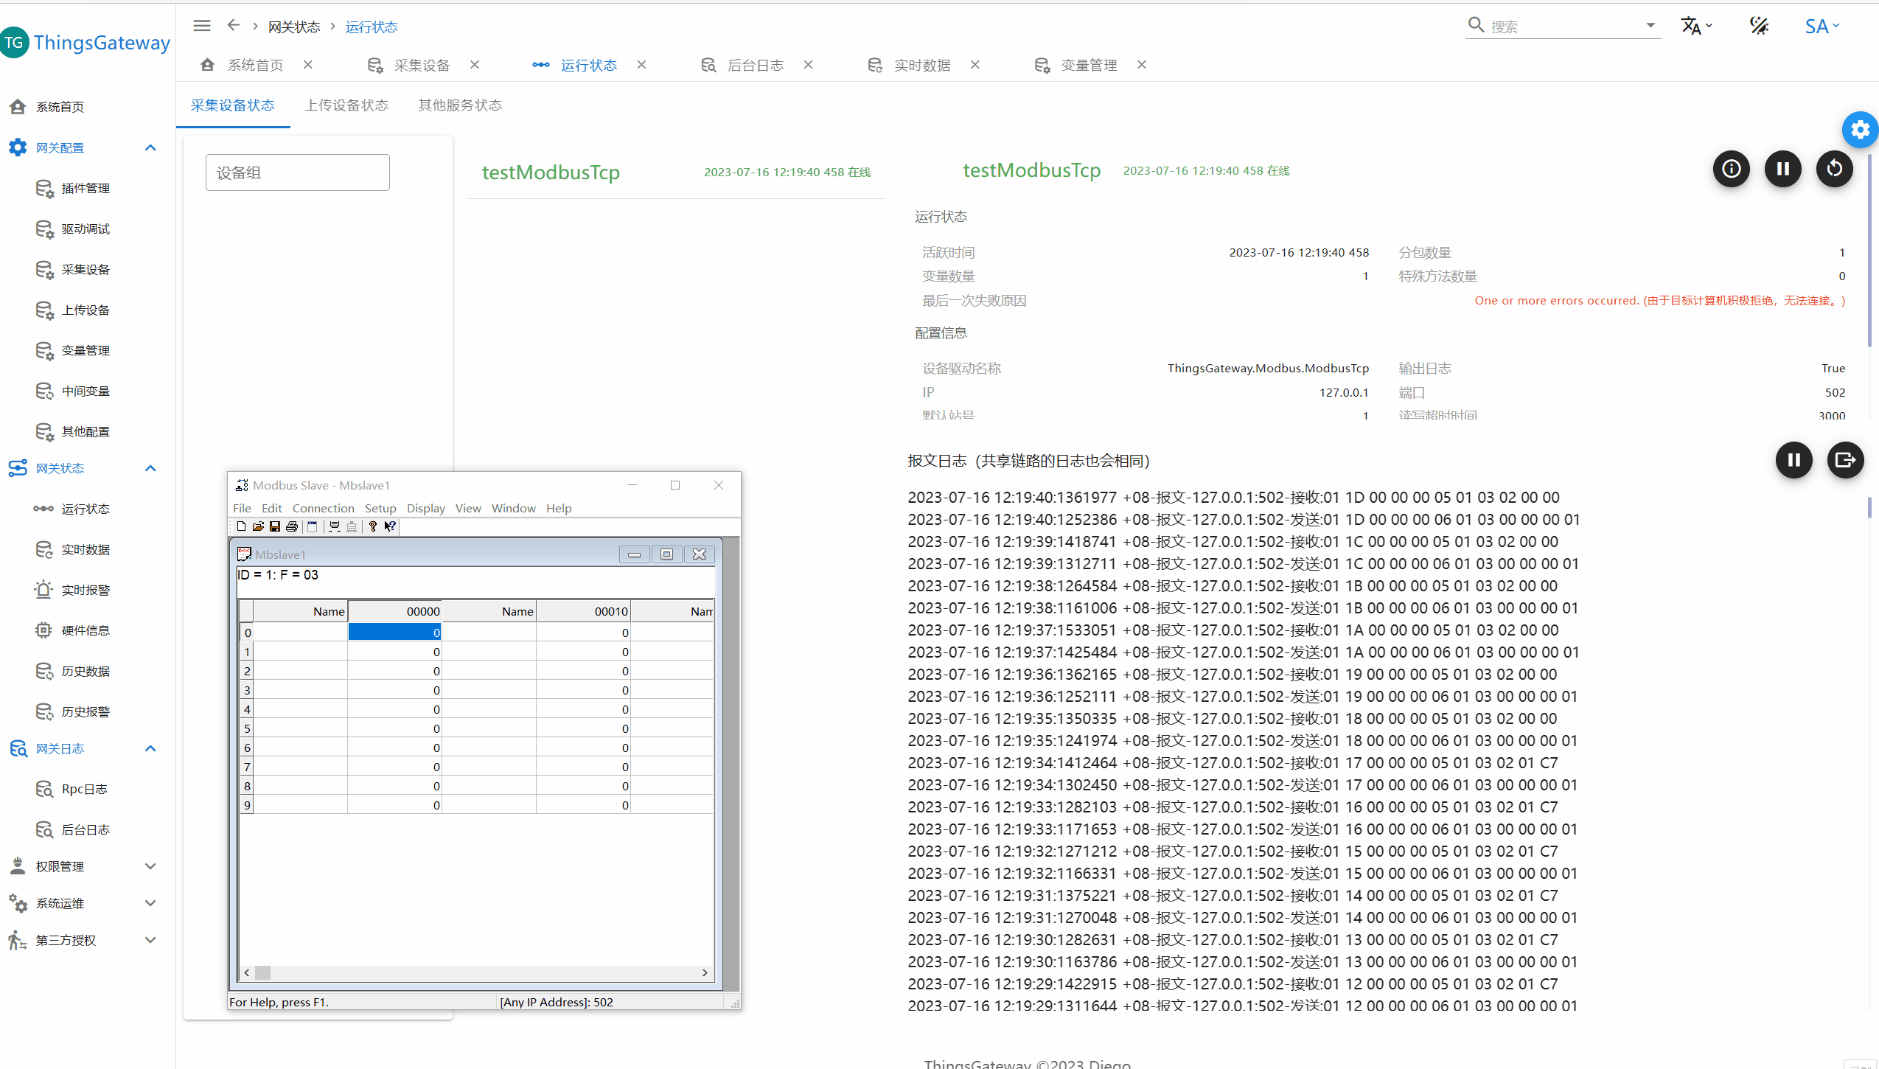Image resolution: width=1879 pixels, height=1069 pixels.
Task: Click the back arrow in breadcrumb
Action: pyautogui.click(x=234, y=26)
